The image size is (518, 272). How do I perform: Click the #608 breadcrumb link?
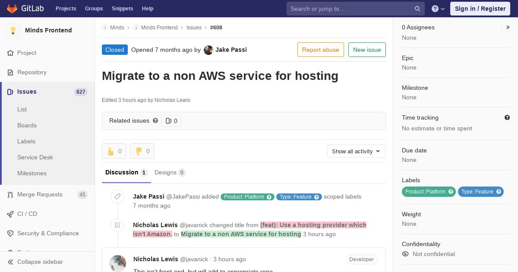[x=216, y=27]
